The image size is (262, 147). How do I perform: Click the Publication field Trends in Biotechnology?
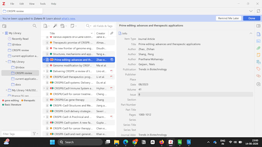pyautogui.click(x=153, y=69)
